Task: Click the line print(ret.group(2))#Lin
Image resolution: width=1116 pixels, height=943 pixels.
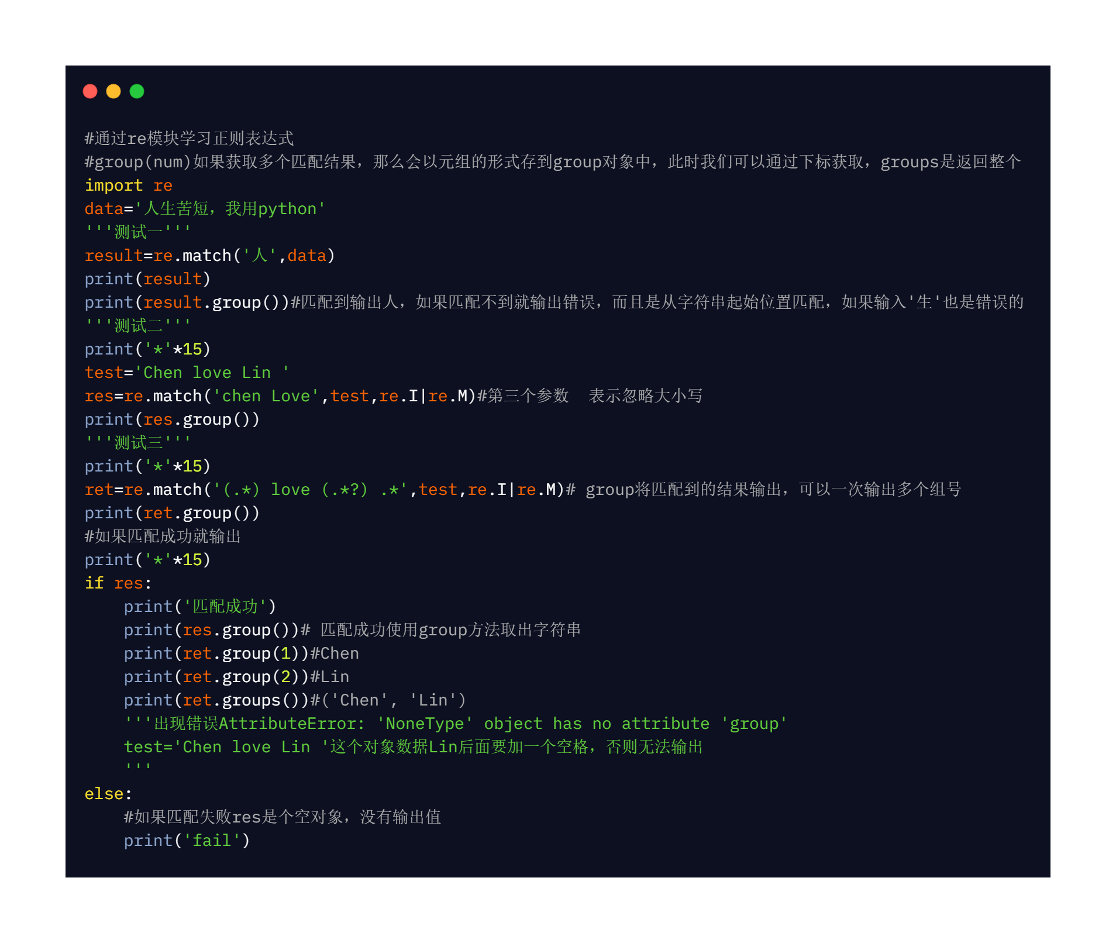Action: 236,676
